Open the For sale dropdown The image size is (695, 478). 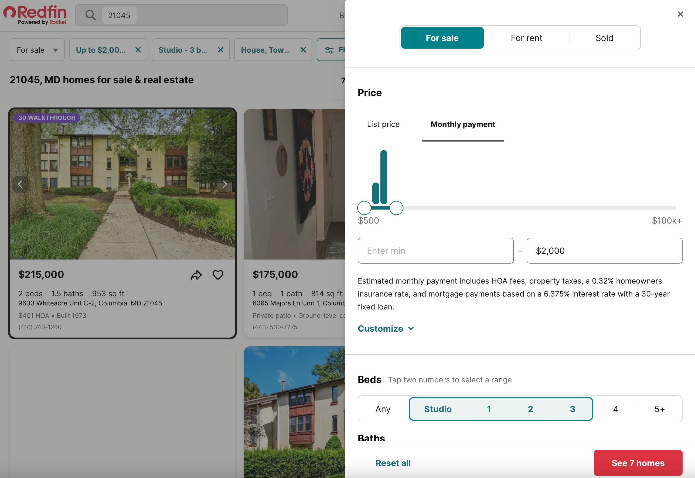pyautogui.click(x=37, y=50)
